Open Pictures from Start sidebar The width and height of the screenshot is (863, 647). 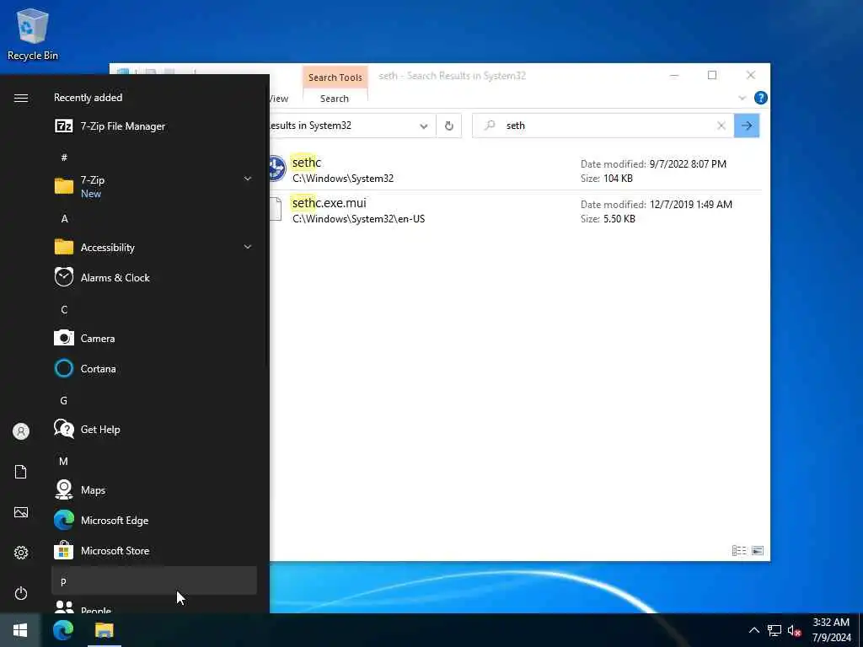[21, 512]
